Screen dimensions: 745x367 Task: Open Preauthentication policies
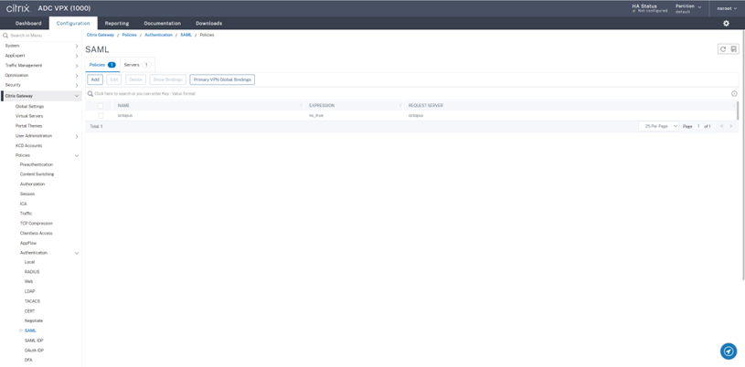click(x=37, y=164)
